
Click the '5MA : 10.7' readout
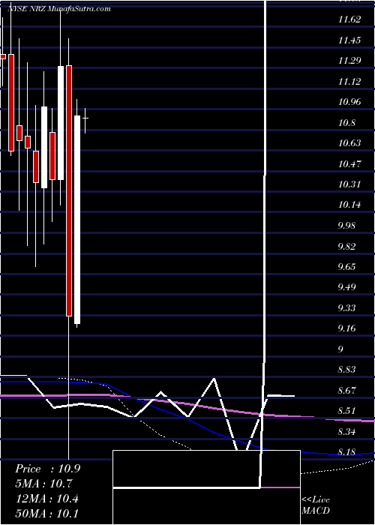43,484
